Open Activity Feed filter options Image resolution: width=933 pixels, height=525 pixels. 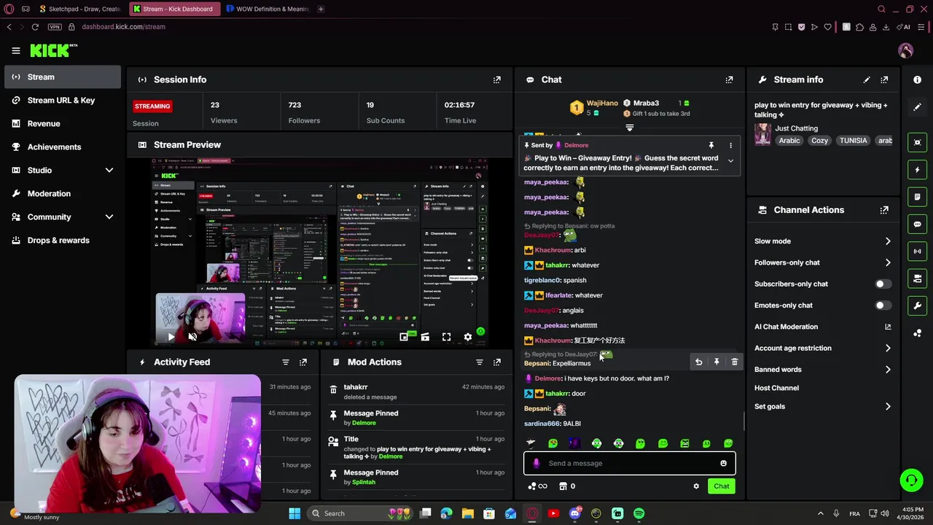point(286,362)
